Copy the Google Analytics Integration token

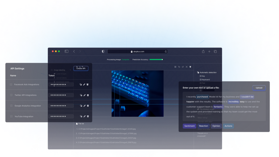pyautogui.click(x=81, y=106)
